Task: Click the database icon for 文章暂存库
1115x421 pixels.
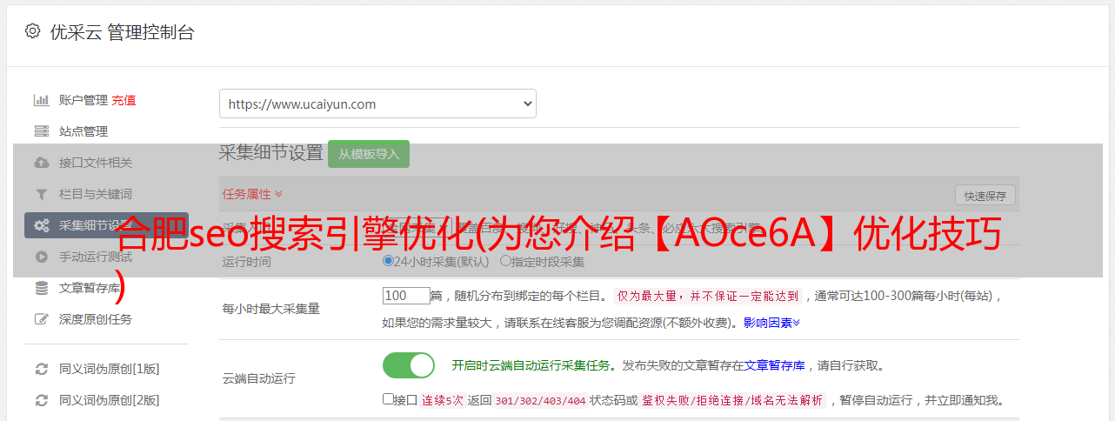Action: (x=41, y=288)
